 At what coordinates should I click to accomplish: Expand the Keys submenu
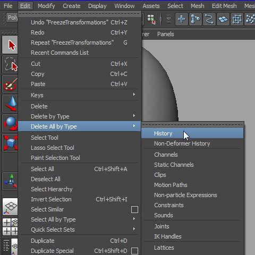coord(79,95)
